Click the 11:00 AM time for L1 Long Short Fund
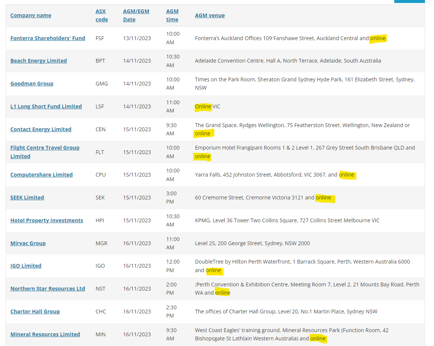Screen dimensions: 434x346 click(173, 106)
